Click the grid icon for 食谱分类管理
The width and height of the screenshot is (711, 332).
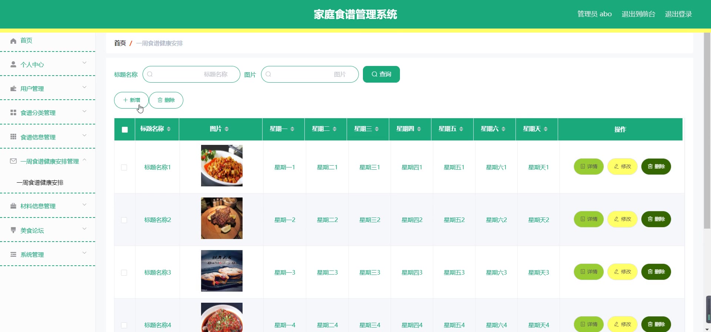click(13, 113)
